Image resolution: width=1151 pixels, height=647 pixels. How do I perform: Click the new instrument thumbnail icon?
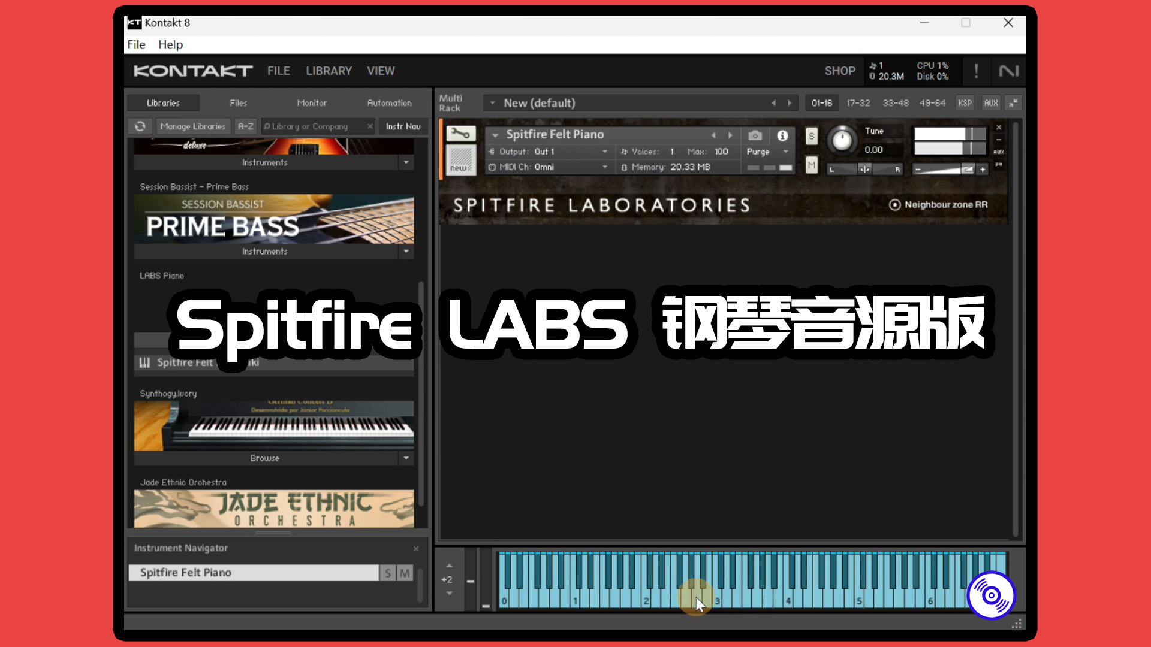tap(461, 159)
